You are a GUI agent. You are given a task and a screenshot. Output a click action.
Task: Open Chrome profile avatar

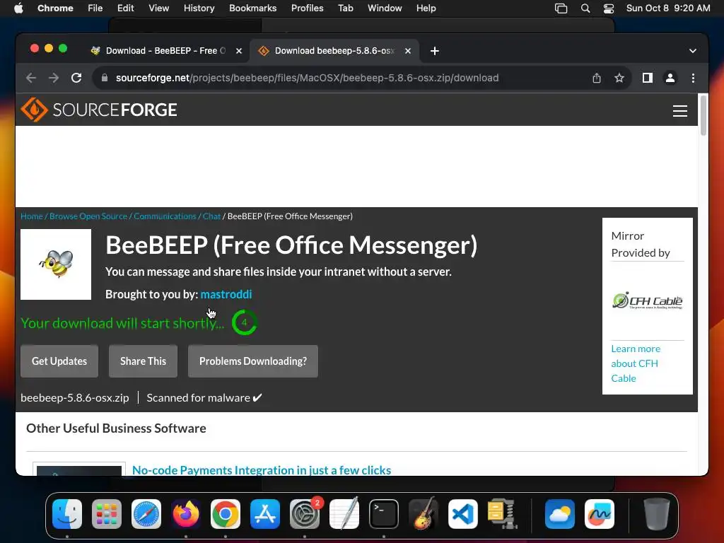point(670,78)
